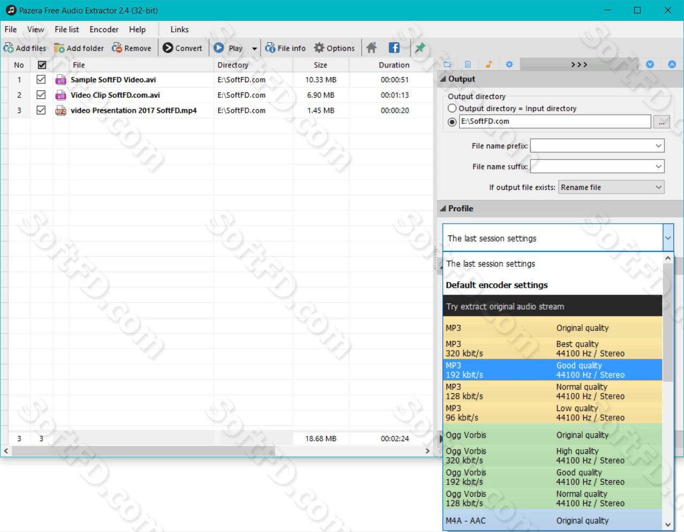Viewport: 684px width, 532px height.
Task: Choose MP3 Original quality profile
Action: (553, 328)
